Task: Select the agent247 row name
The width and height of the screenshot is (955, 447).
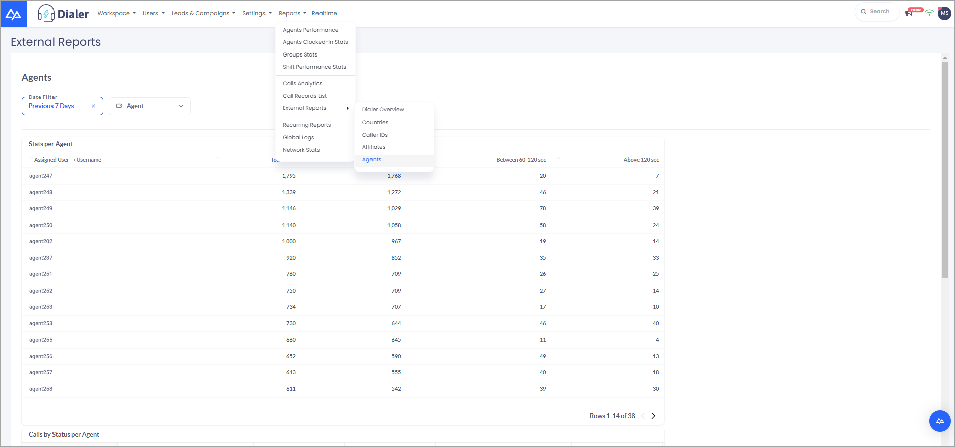Action: [41, 176]
